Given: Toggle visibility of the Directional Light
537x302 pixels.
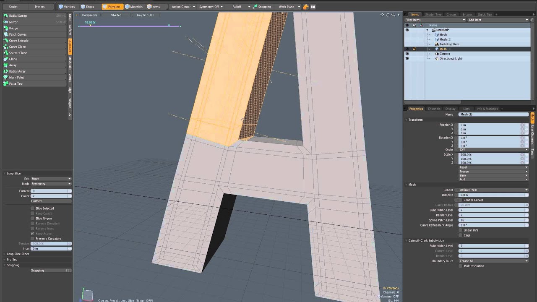Looking at the screenshot, I should pyautogui.click(x=407, y=58).
